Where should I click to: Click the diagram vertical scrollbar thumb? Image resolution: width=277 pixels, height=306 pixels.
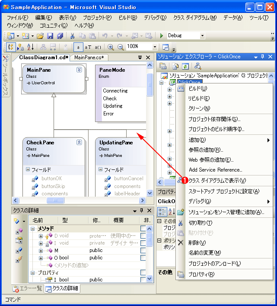150,85
